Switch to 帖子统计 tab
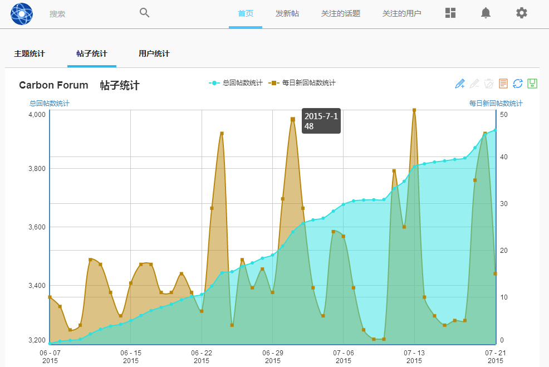Viewport: 549px width, 367px height. tap(92, 53)
